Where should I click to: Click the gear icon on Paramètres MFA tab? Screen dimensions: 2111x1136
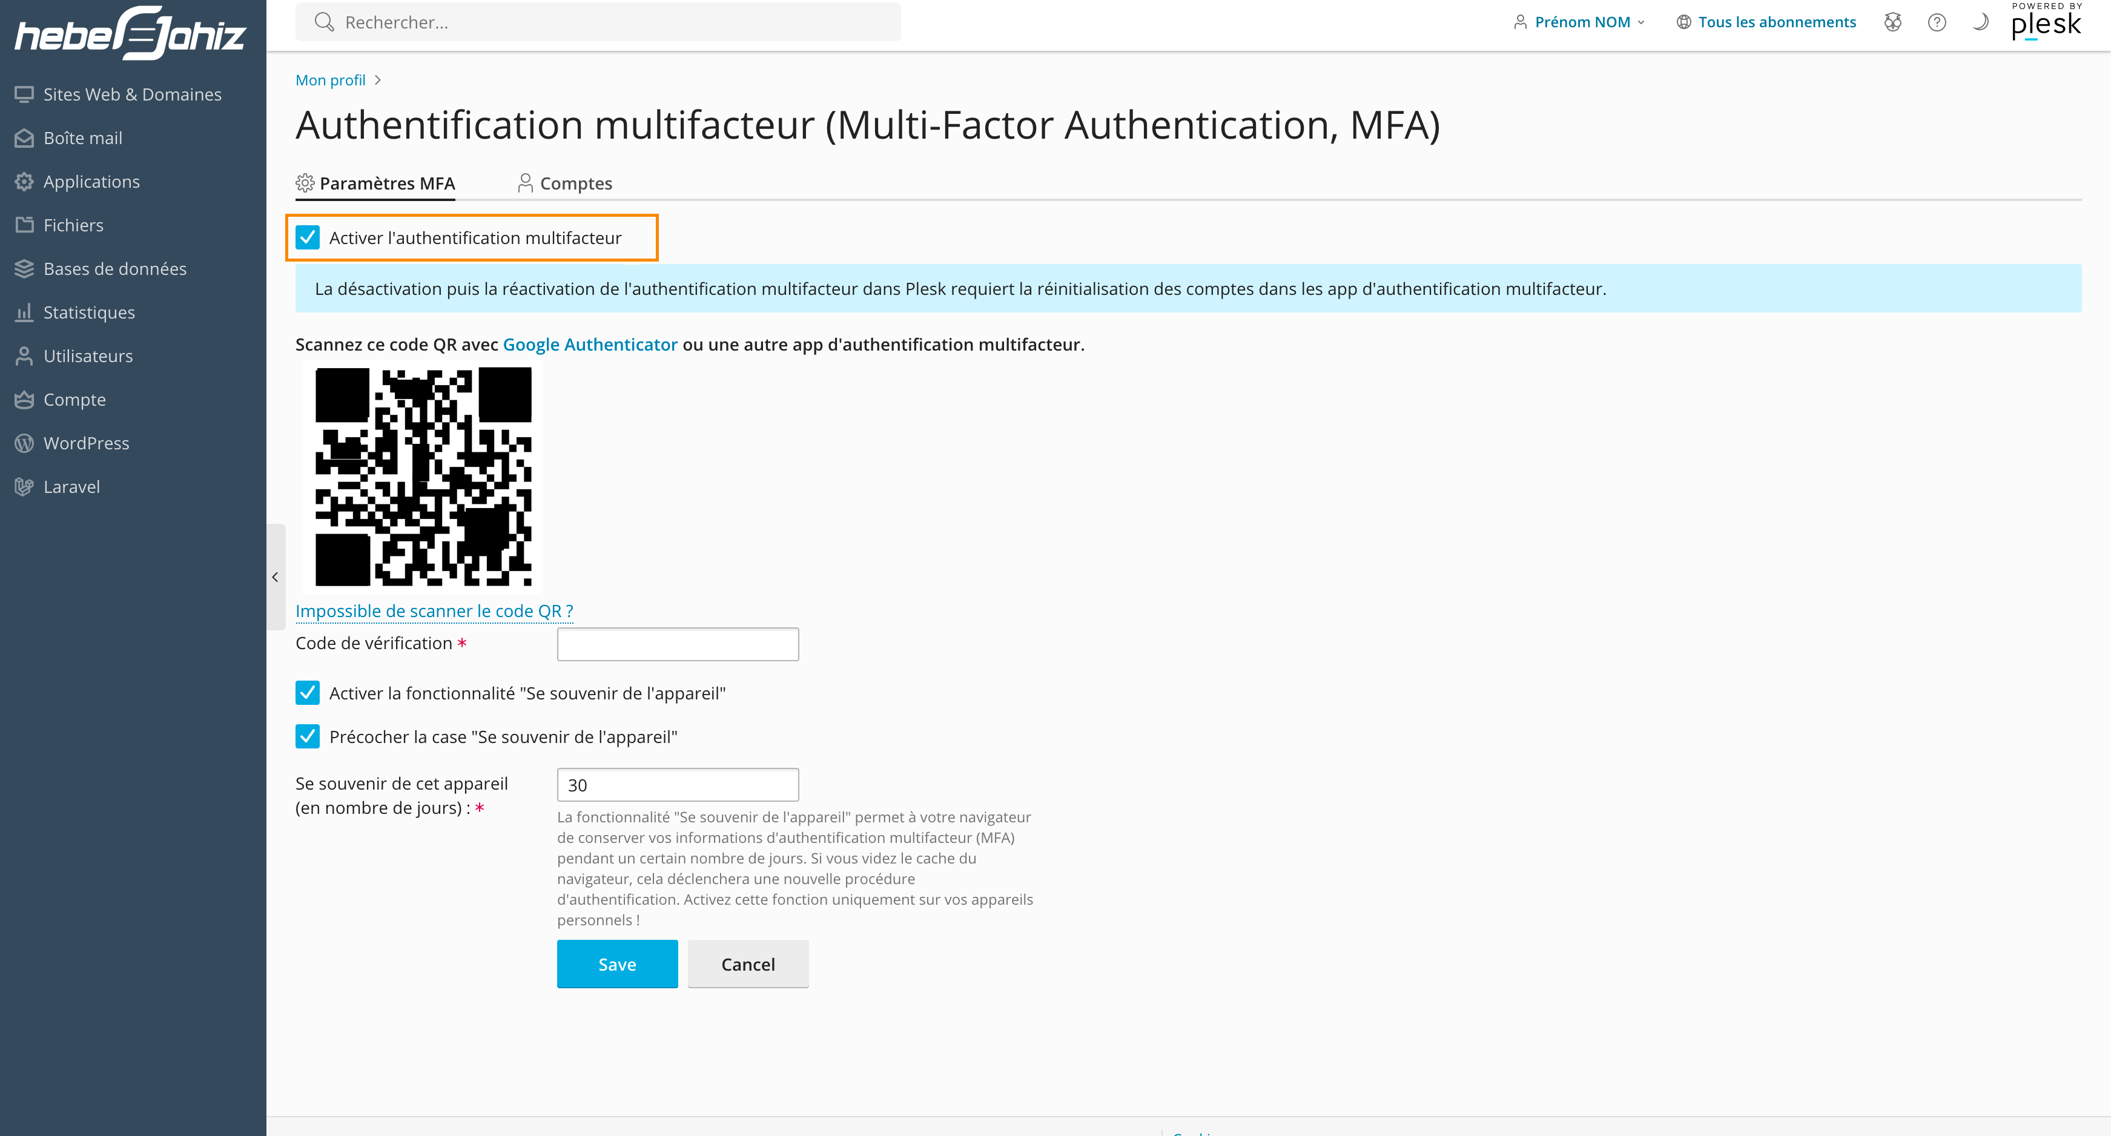pos(305,183)
